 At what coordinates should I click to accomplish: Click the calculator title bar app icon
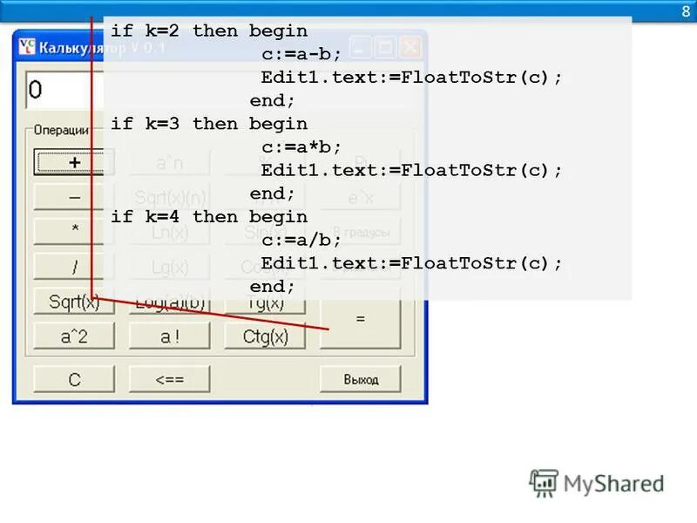[27, 47]
